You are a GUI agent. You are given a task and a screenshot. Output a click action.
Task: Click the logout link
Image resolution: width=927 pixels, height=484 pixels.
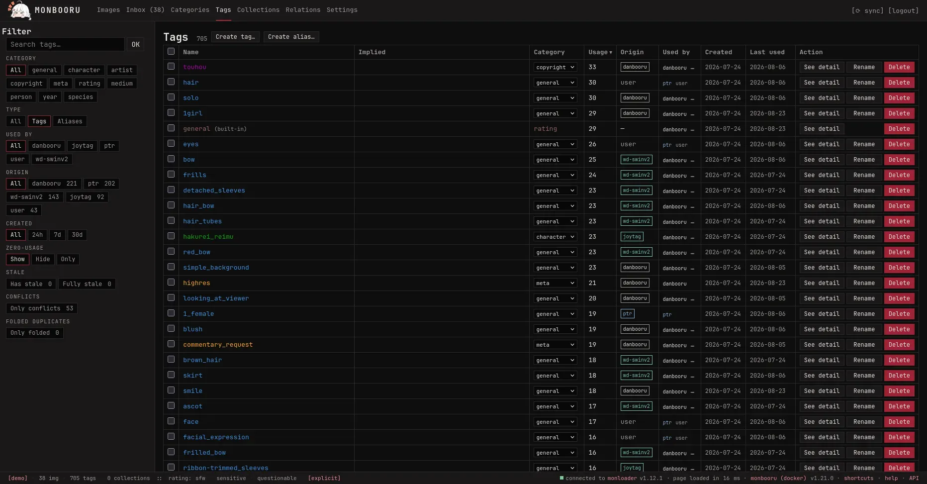(903, 10)
